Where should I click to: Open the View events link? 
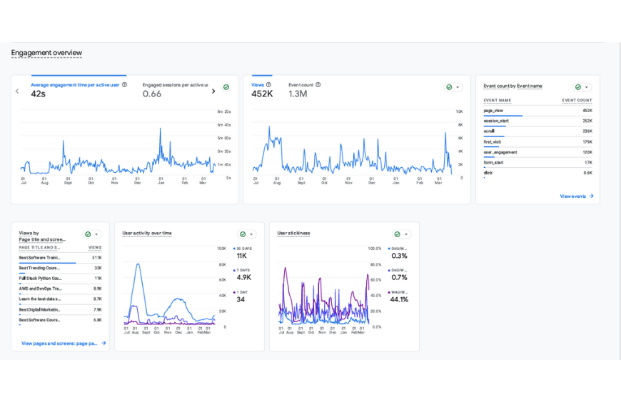coord(576,196)
